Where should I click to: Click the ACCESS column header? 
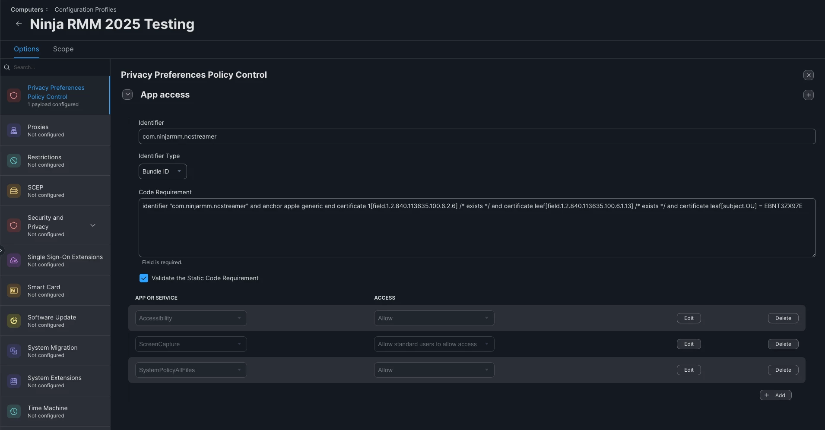coord(384,298)
